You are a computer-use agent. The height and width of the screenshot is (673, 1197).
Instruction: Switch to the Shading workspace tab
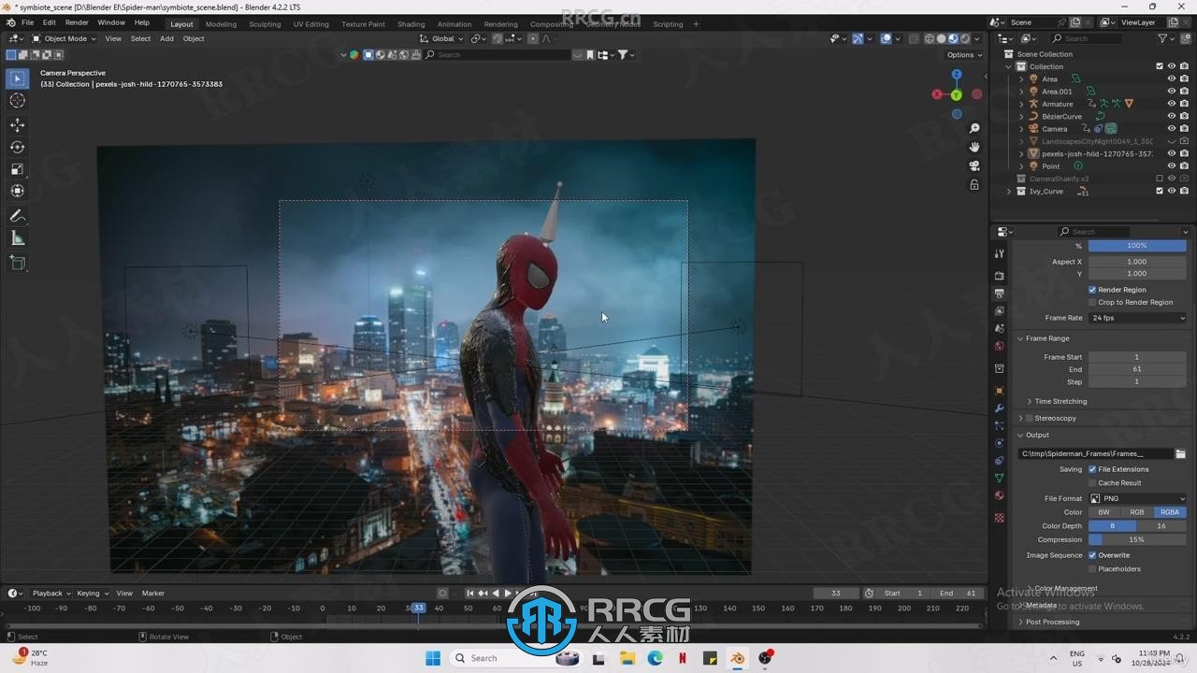(x=411, y=24)
